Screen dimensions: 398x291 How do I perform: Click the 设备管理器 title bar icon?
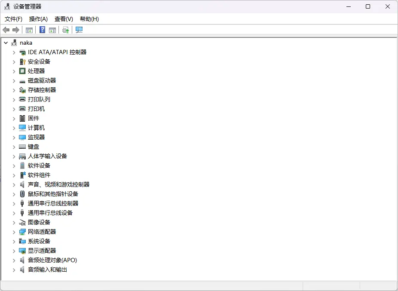point(7,6)
